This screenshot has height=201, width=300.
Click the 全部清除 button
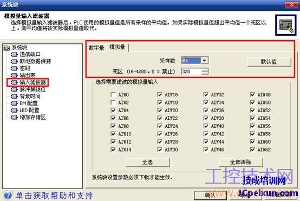click(x=240, y=163)
